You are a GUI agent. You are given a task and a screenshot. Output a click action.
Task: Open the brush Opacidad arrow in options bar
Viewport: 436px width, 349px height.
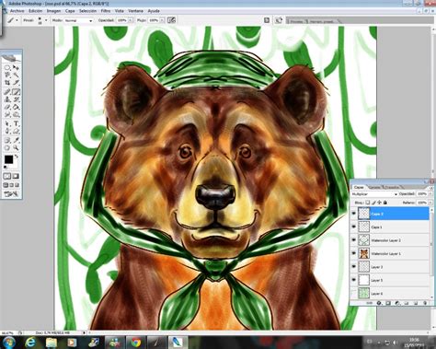131,20
